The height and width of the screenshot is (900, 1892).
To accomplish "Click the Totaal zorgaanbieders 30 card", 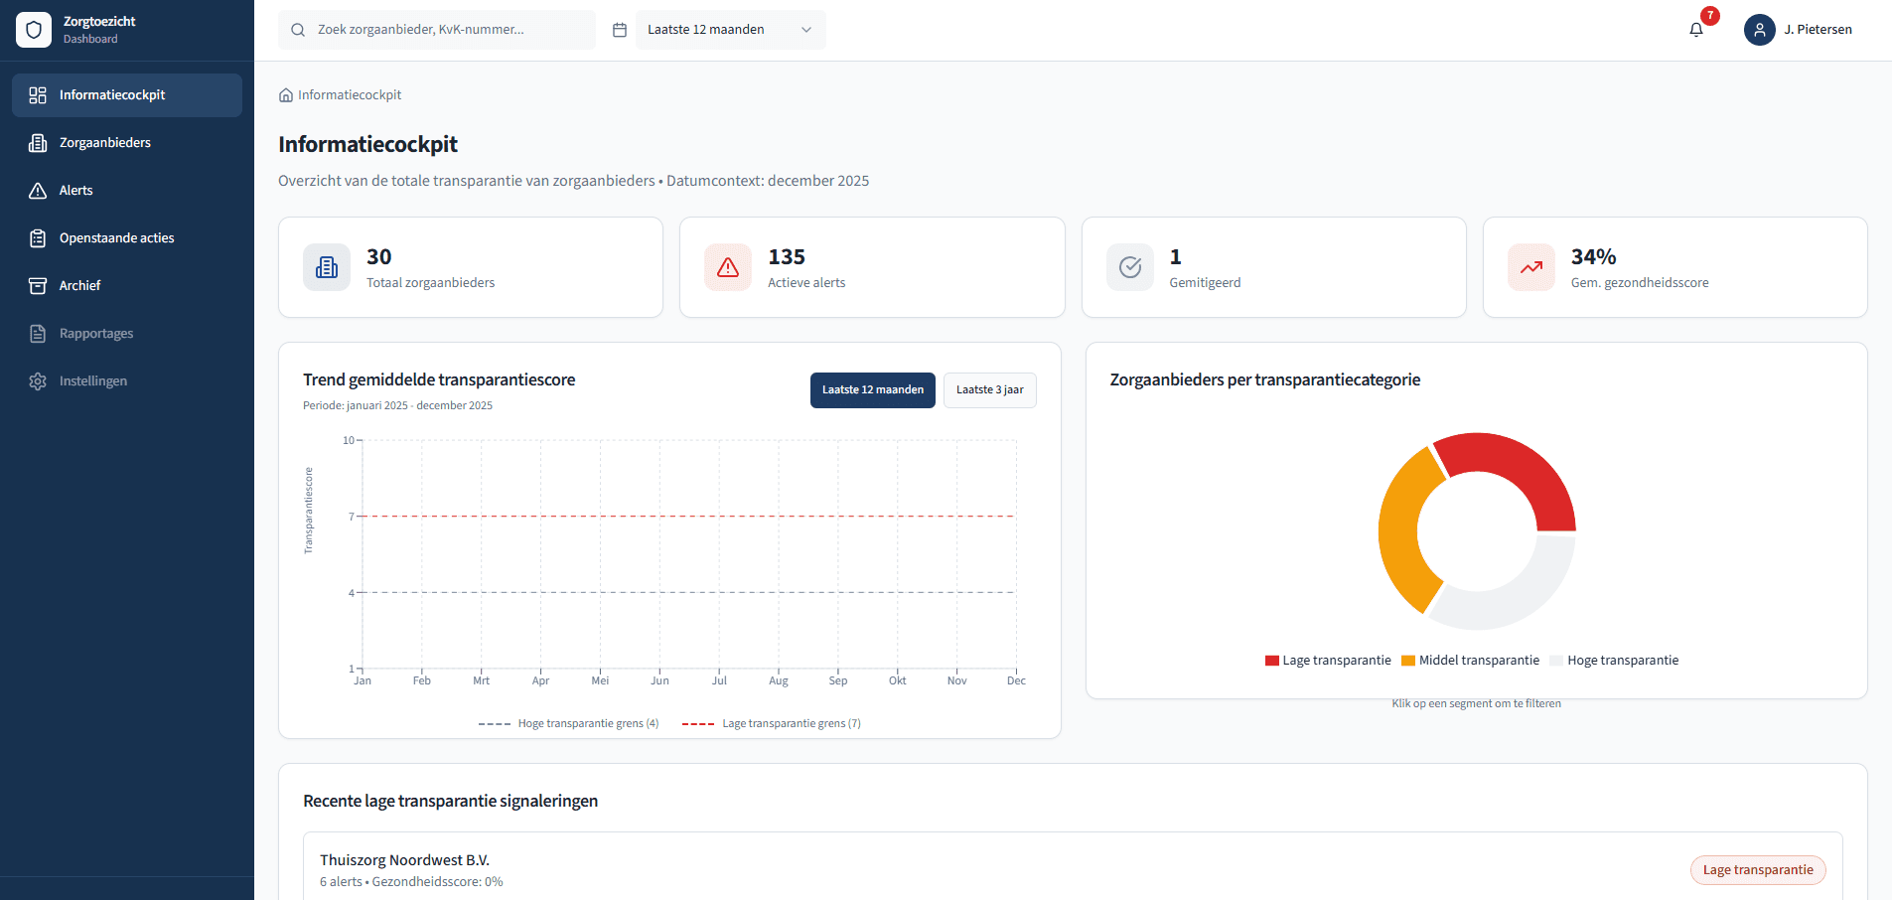I will [x=471, y=267].
